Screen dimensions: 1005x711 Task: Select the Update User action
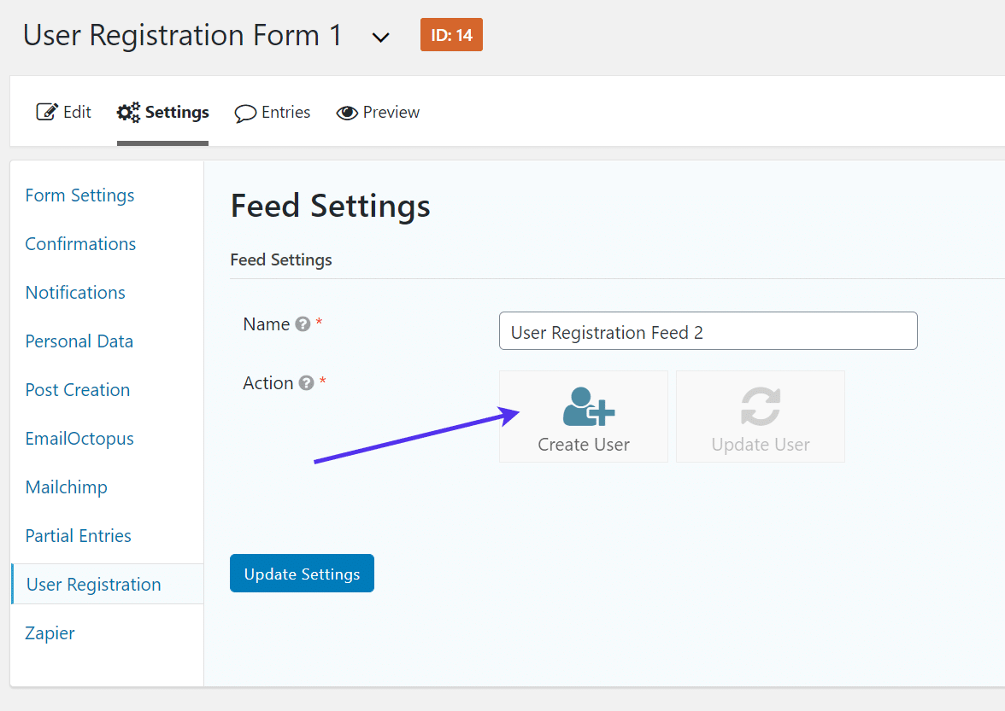pyautogui.click(x=760, y=417)
